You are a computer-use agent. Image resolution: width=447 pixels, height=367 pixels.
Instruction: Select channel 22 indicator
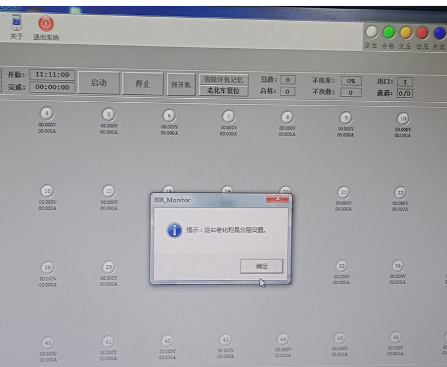[x=401, y=192]
